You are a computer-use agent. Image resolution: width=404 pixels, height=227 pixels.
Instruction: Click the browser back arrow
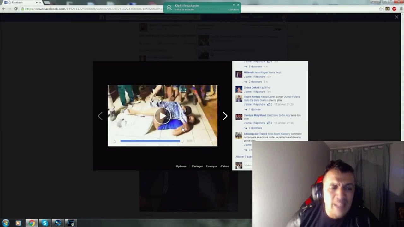(4, 9)
